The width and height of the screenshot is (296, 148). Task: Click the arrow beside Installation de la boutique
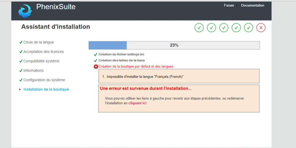pos(20,90)
